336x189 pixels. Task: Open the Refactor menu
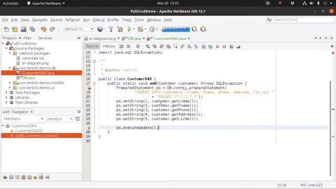[72, 20]
